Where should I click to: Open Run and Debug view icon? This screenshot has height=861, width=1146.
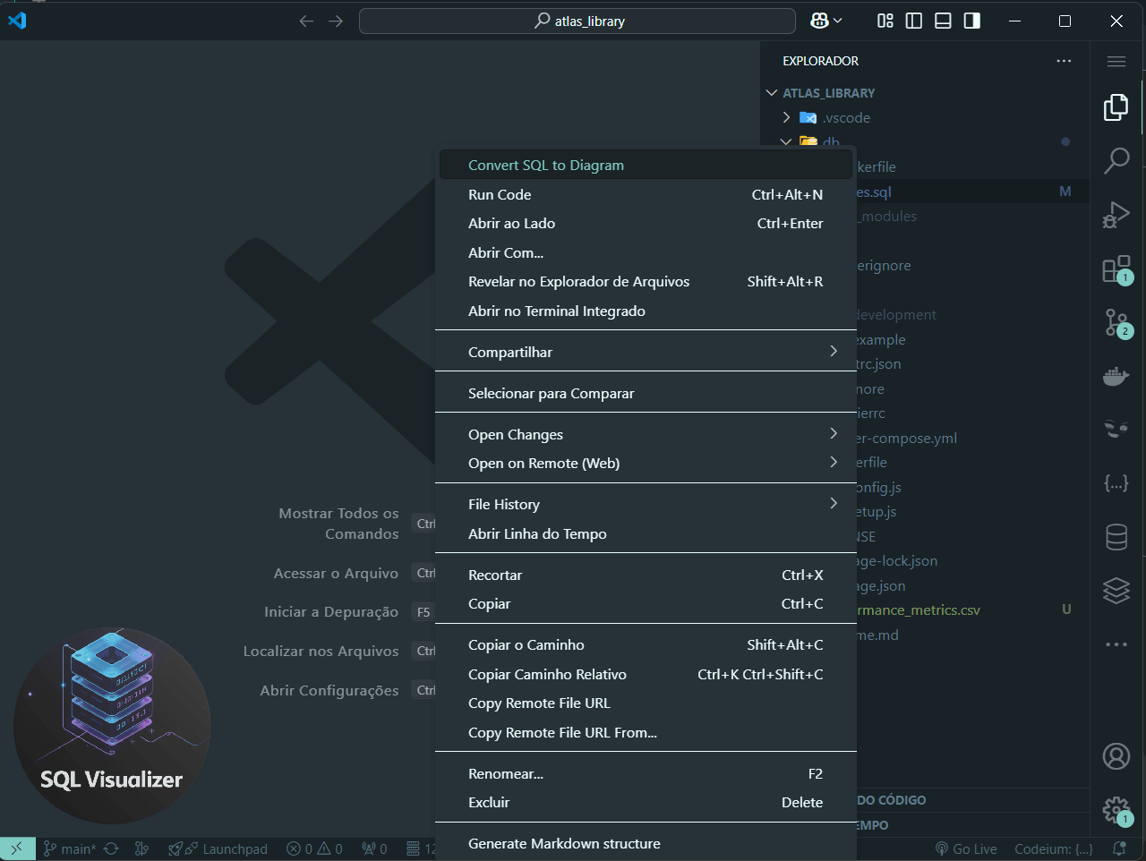(1116, 215)
